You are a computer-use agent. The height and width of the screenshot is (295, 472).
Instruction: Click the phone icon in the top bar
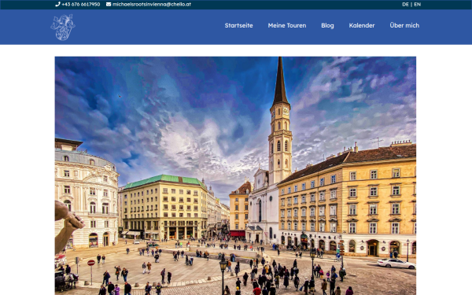(57, 4)
